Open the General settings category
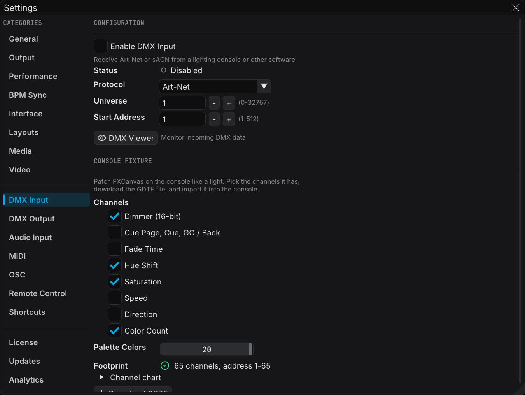This screenshot has height=395, width=525. (47, 39)
